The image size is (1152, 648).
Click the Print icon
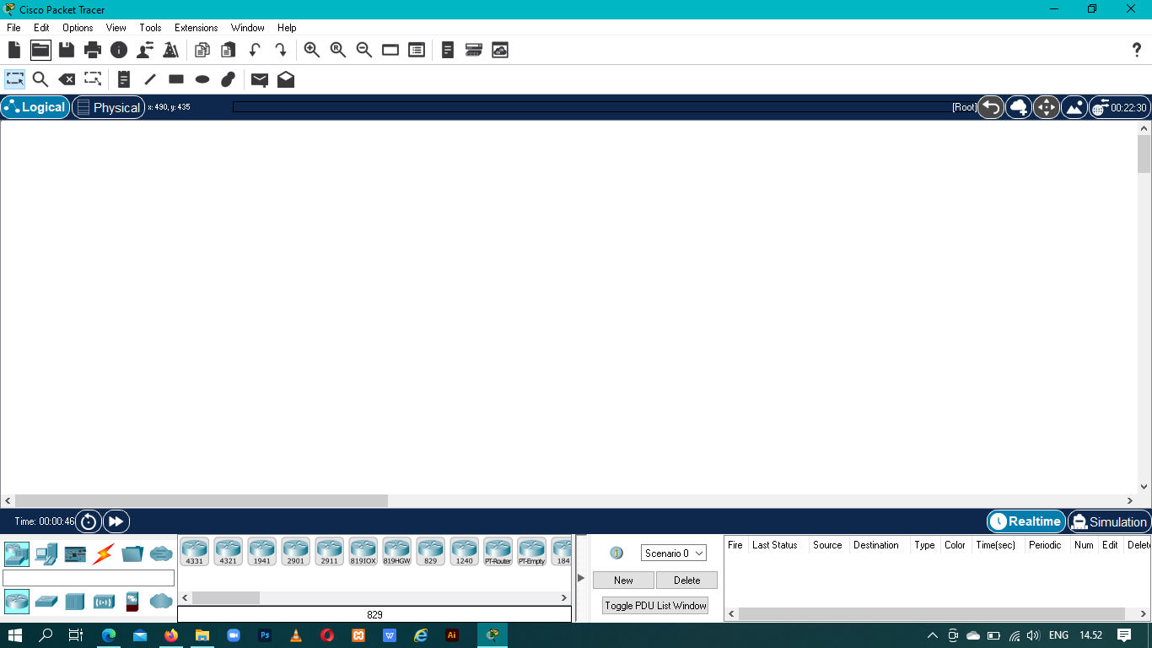click(93, 50)
